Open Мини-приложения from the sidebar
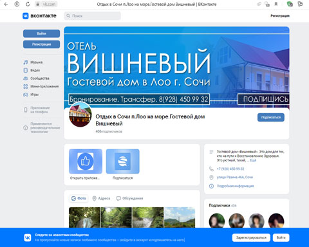This screenshot has width=309, height=247. tap(41, 86)
